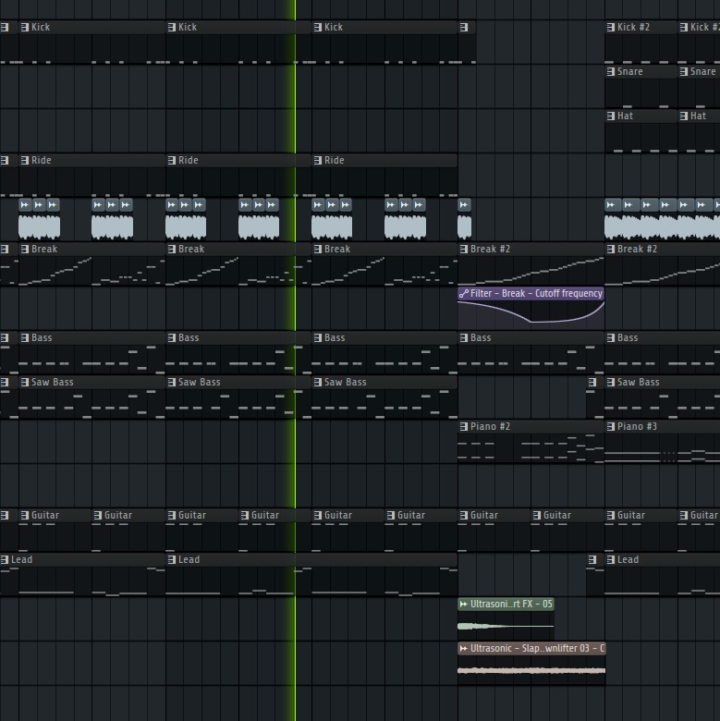Open the Piano #3 clip menu icon
This screenshot has height=721, width=720.
click(611, 427)
